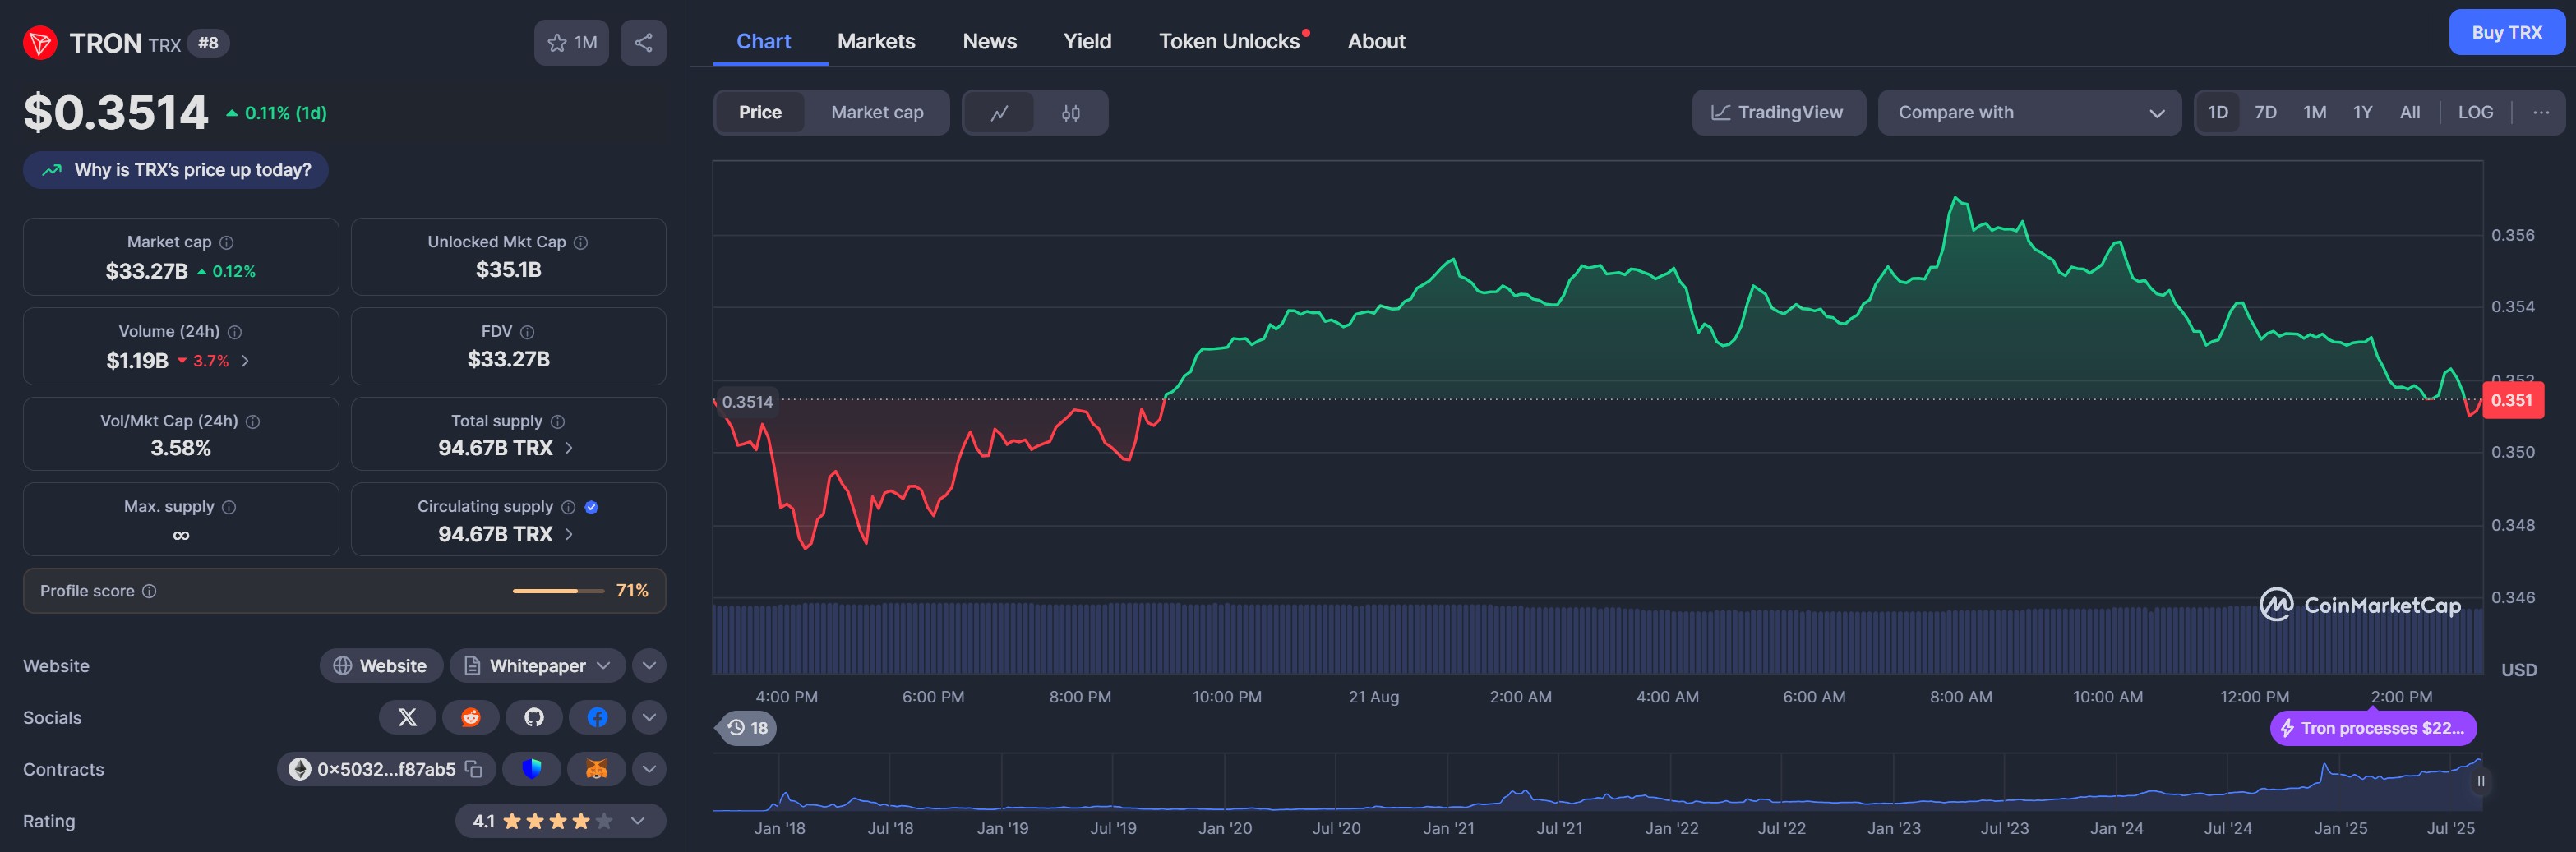Expand the Whitepaper dropdown

pyautogui.click(x=603, y=666)
